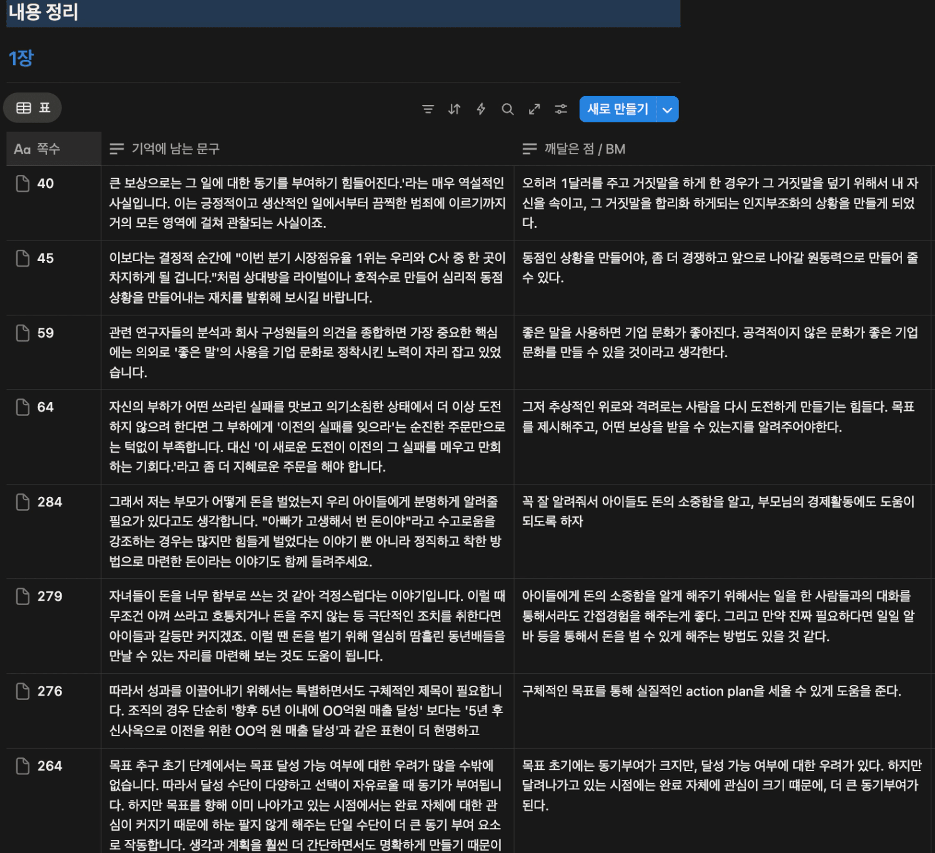The image size is (935, 853).
Task: Open the row titled 45
Action: (46, 259)
